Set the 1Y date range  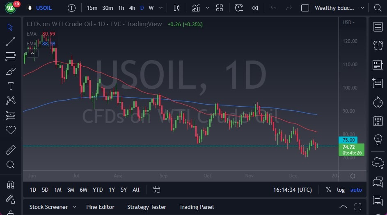pos(112,190)
